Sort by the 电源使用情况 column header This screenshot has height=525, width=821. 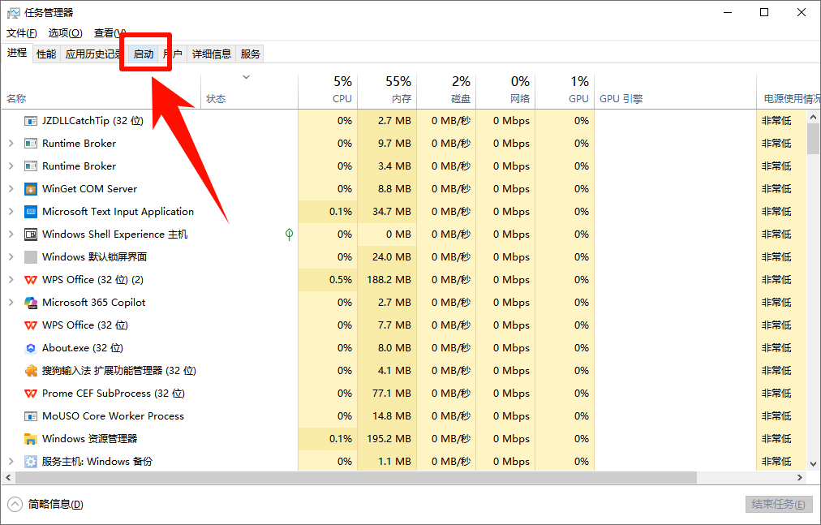(x=789, y=89)
